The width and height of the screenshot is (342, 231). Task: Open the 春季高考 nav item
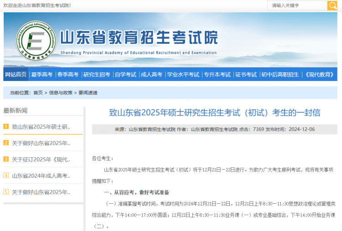click(68, 75)
